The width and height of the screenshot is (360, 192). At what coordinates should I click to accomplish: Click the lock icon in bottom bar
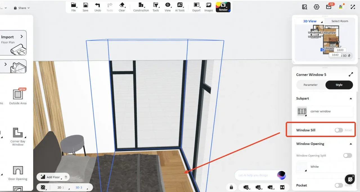[231, 187]
